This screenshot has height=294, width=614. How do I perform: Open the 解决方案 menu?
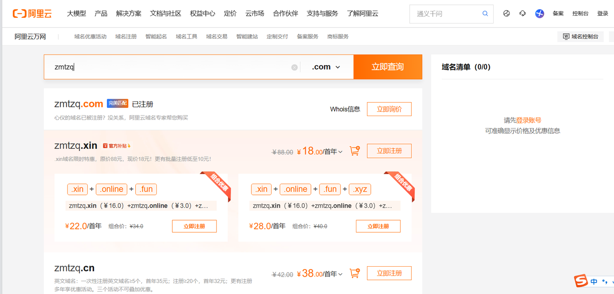click(x=129, y=13)
